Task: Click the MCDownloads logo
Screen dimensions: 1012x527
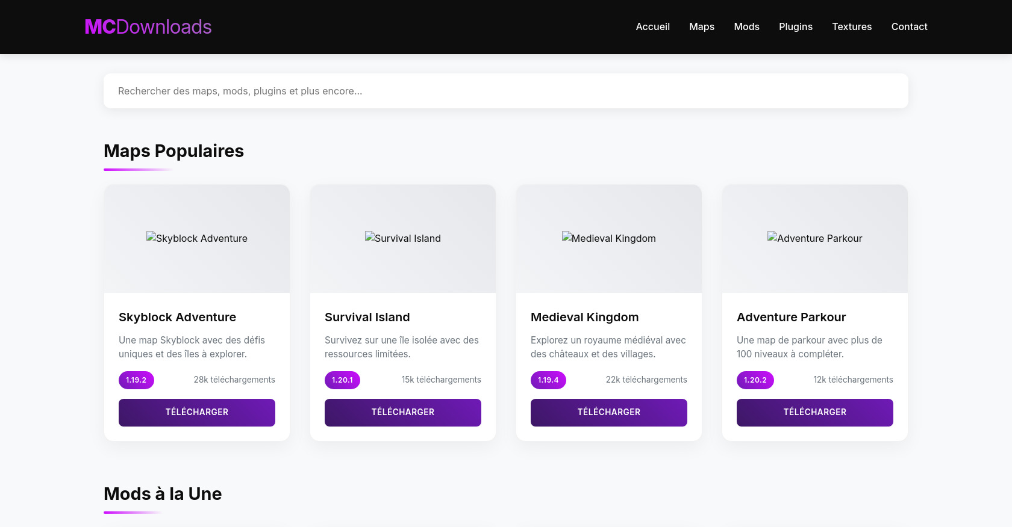Action: coord(148,27)
